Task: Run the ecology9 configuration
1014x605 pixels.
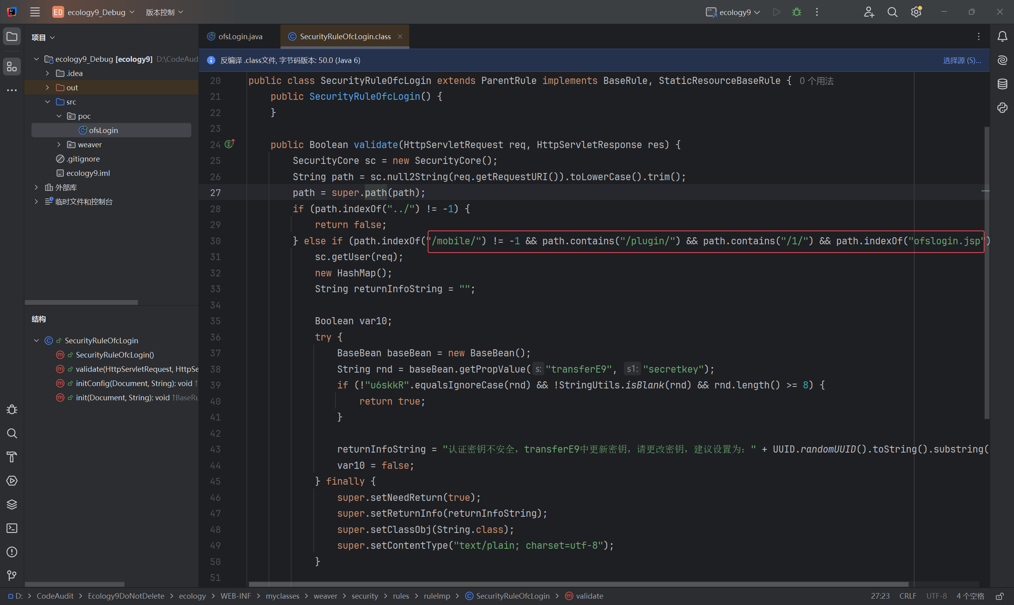Action: 776,12
